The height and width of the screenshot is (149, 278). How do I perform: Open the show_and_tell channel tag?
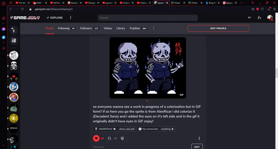[127, 129]
